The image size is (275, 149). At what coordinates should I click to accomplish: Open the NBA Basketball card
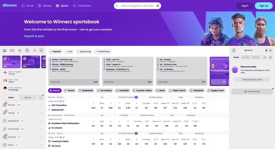click(31, 62)
